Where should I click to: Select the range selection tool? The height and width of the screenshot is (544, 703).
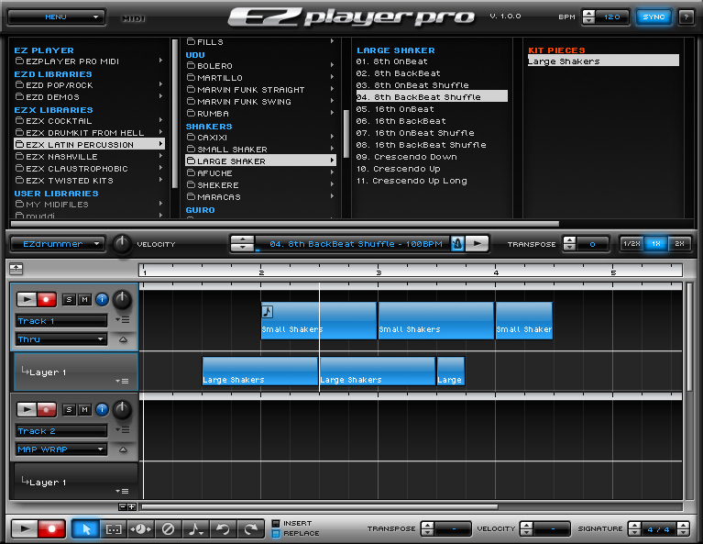coord(114,528)
